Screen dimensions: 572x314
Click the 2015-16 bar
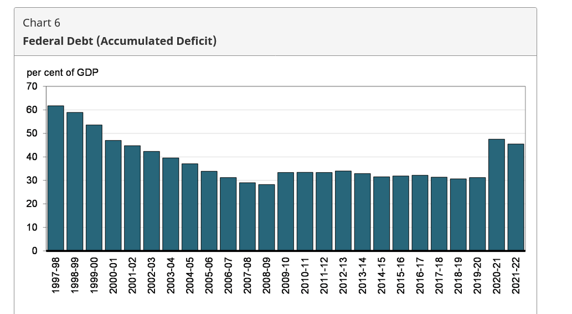click(x=401, y=213)
